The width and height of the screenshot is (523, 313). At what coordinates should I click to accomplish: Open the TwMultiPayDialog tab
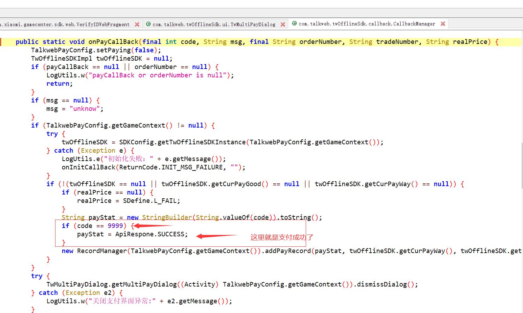[x=214, y=24]
